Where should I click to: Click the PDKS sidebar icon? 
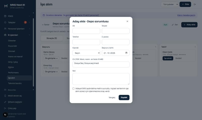click(x=5, y=16)
